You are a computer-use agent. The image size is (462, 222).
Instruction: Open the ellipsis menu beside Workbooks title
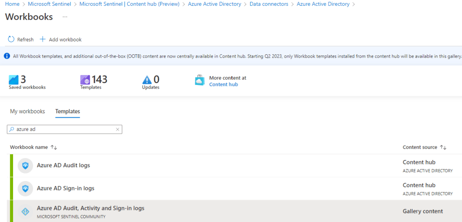click(65, 17)
